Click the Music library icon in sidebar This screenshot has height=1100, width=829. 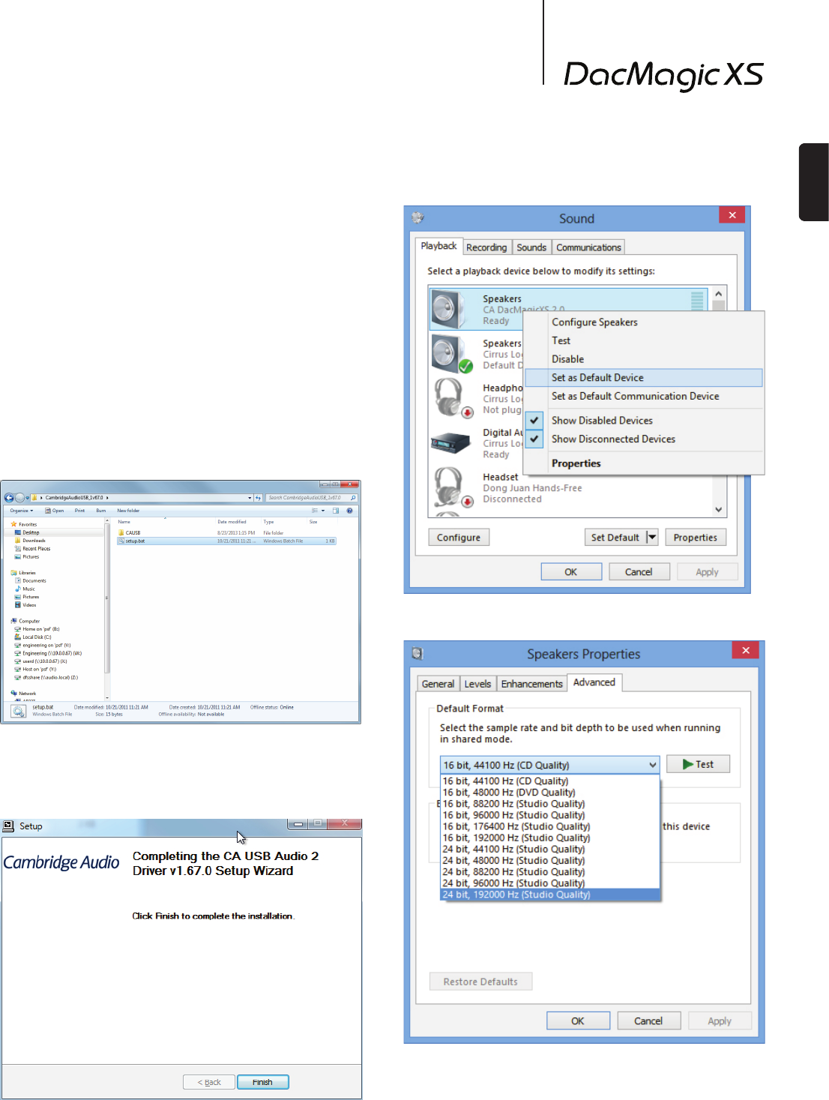[18, 589]
